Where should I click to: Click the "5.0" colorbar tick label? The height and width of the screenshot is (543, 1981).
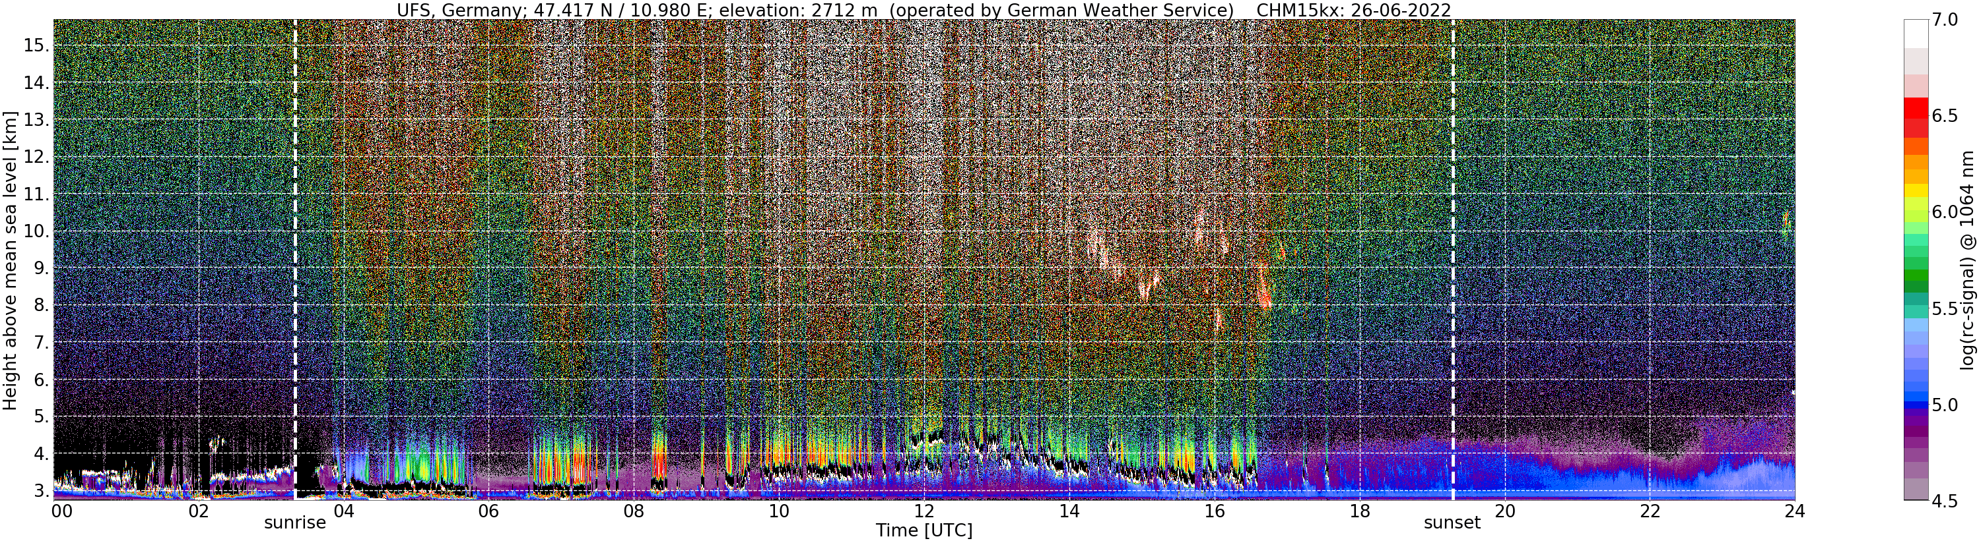click(1944, 405)
